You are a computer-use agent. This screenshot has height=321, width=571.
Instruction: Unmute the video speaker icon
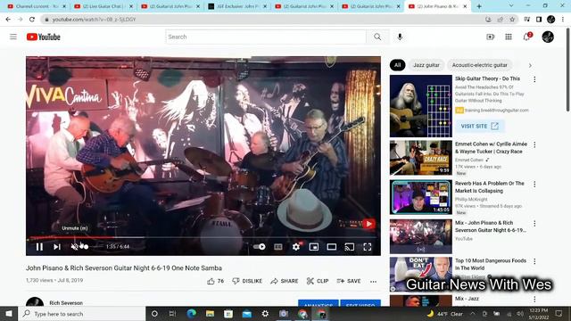click(74, 247)
